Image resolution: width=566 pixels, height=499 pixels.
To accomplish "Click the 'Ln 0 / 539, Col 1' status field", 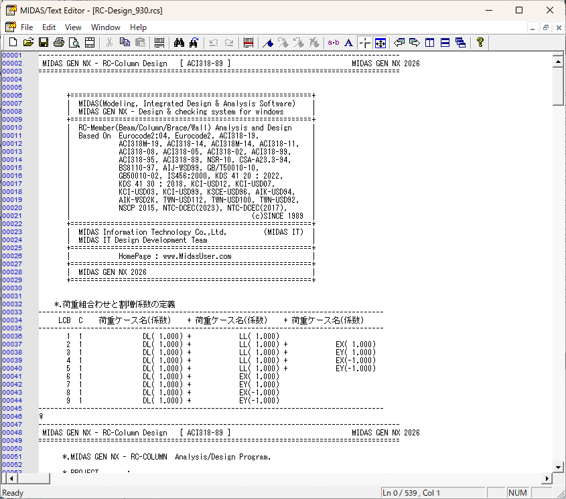I will point(433,493).
